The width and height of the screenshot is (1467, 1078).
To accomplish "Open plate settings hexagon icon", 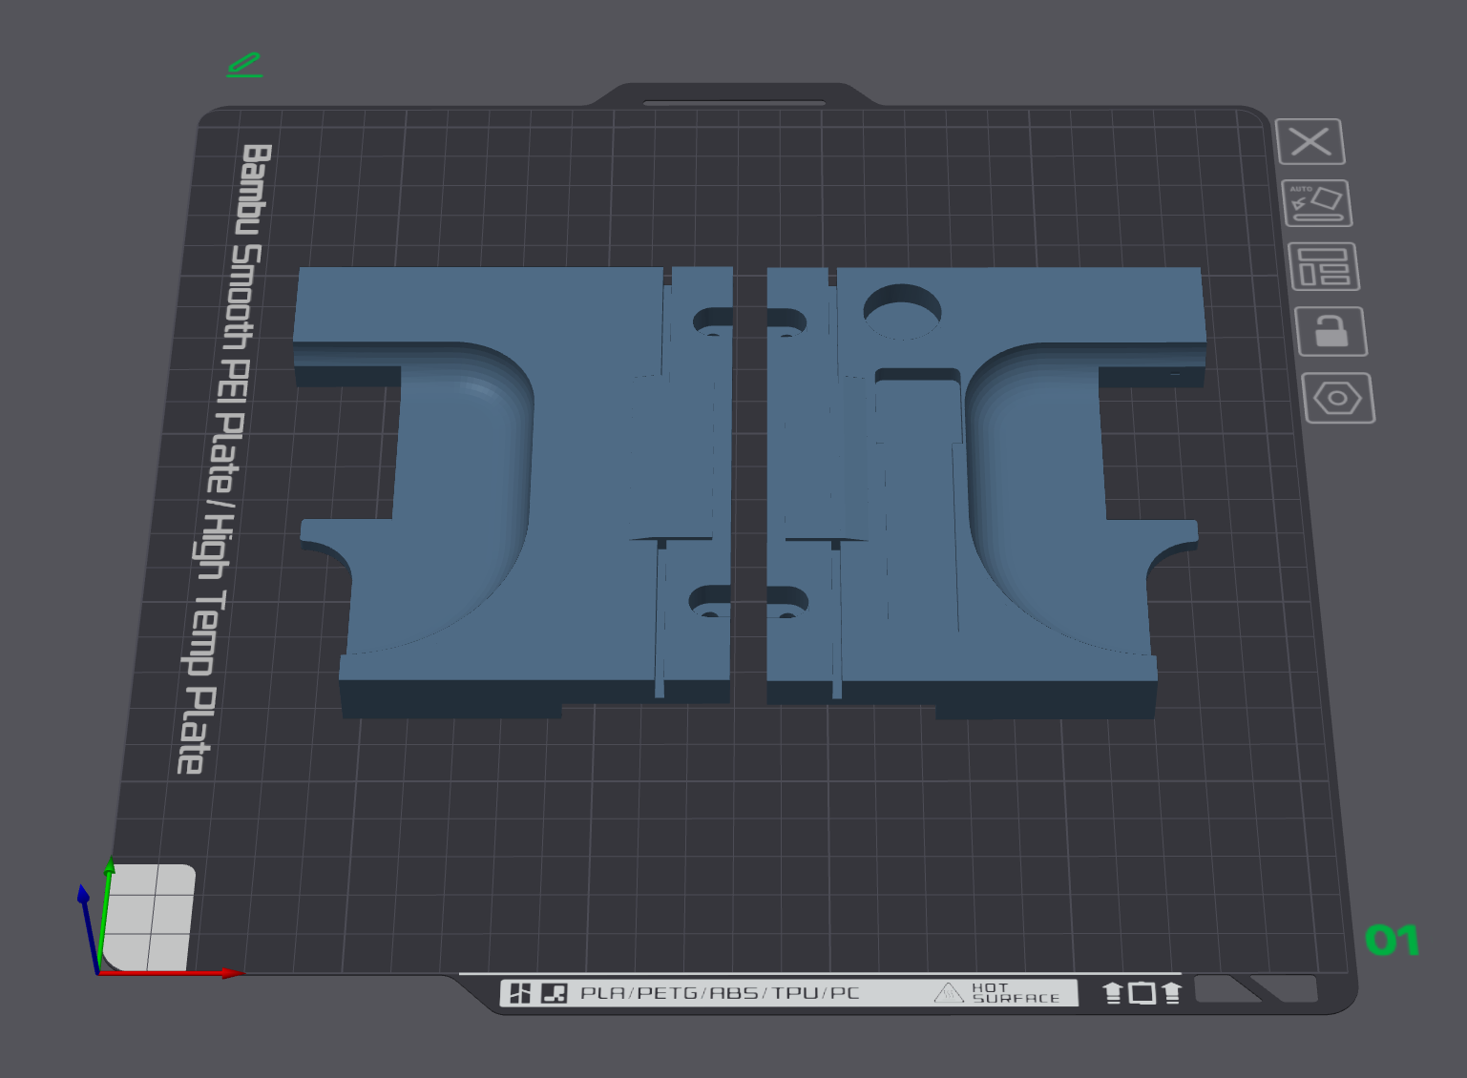I will click(x=1338, y=398).
